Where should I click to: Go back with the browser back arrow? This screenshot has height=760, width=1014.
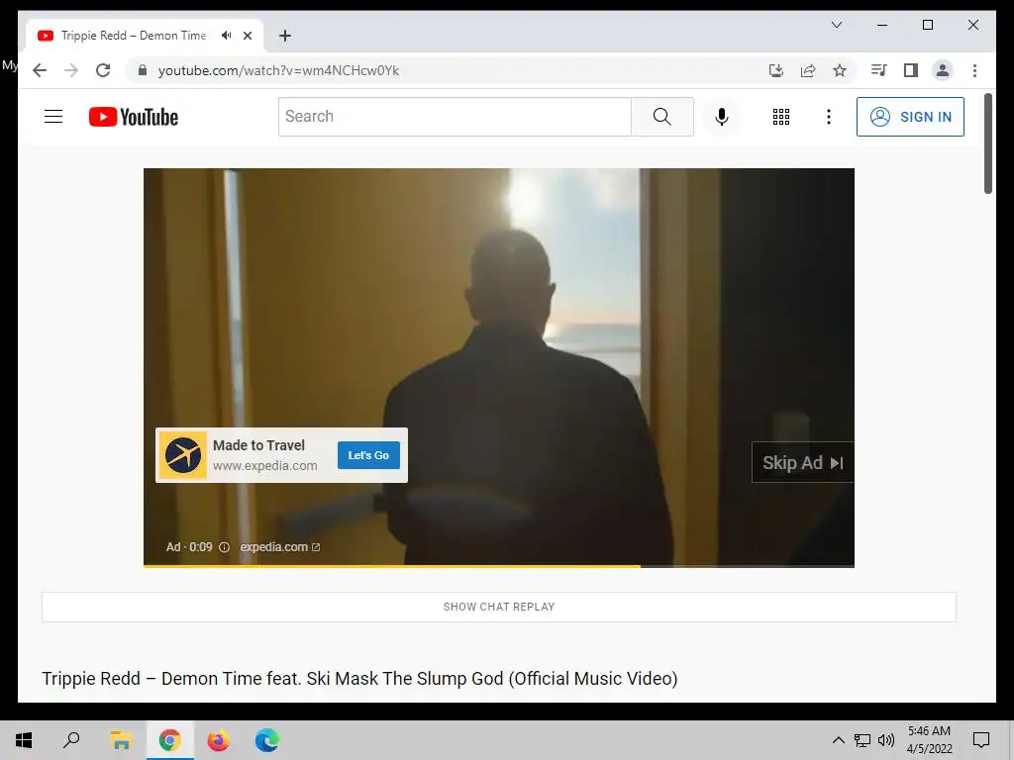click(x=40, y=70)
